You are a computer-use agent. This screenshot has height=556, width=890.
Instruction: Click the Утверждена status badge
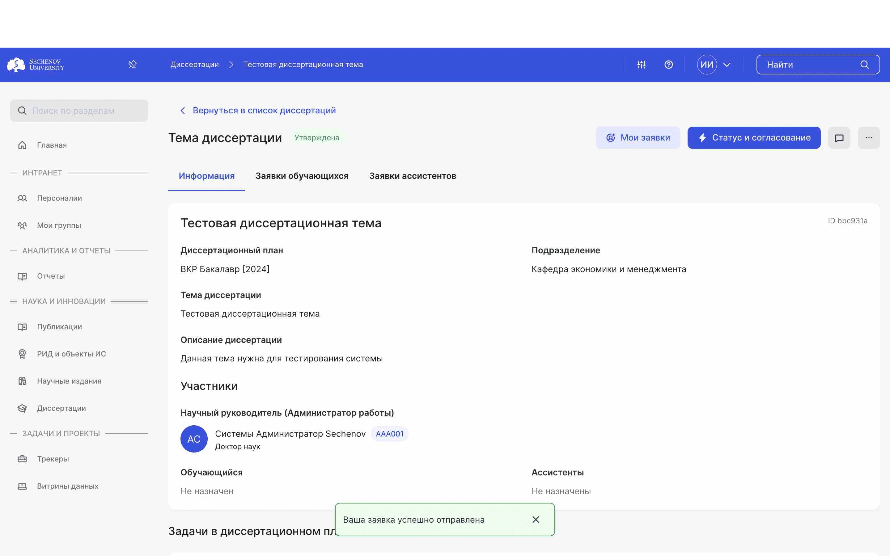[x=317, y=138]
